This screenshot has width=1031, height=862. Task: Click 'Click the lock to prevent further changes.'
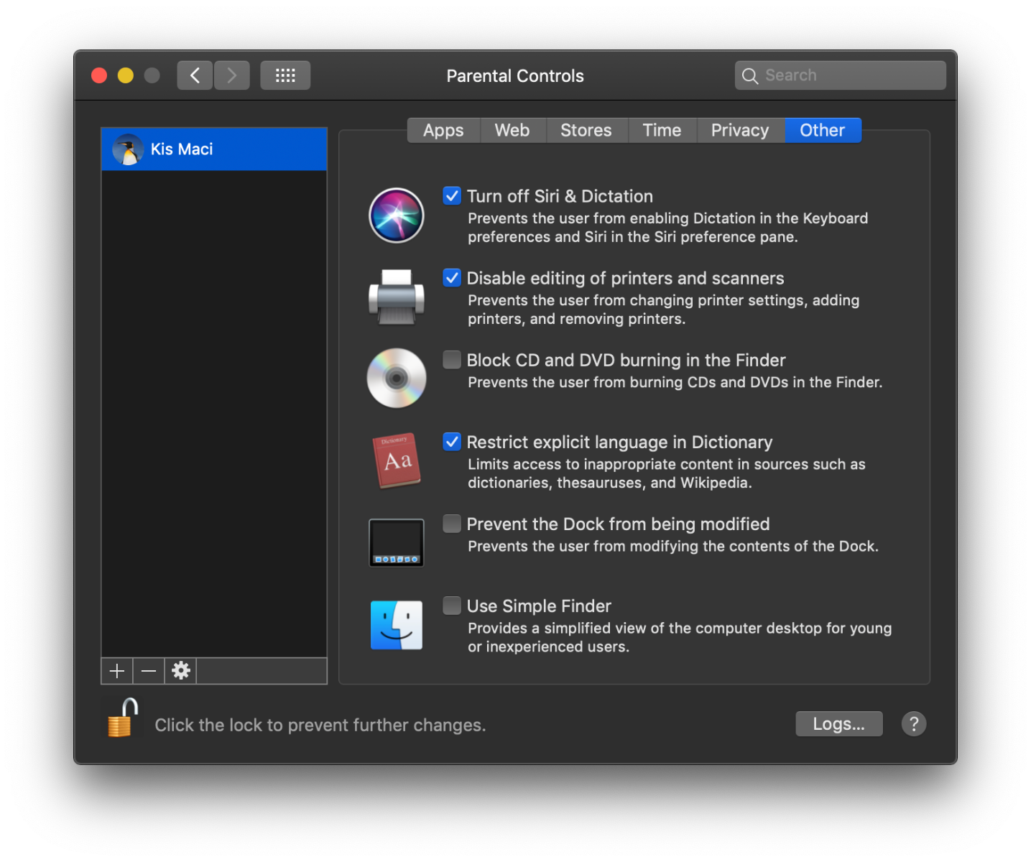320,725
